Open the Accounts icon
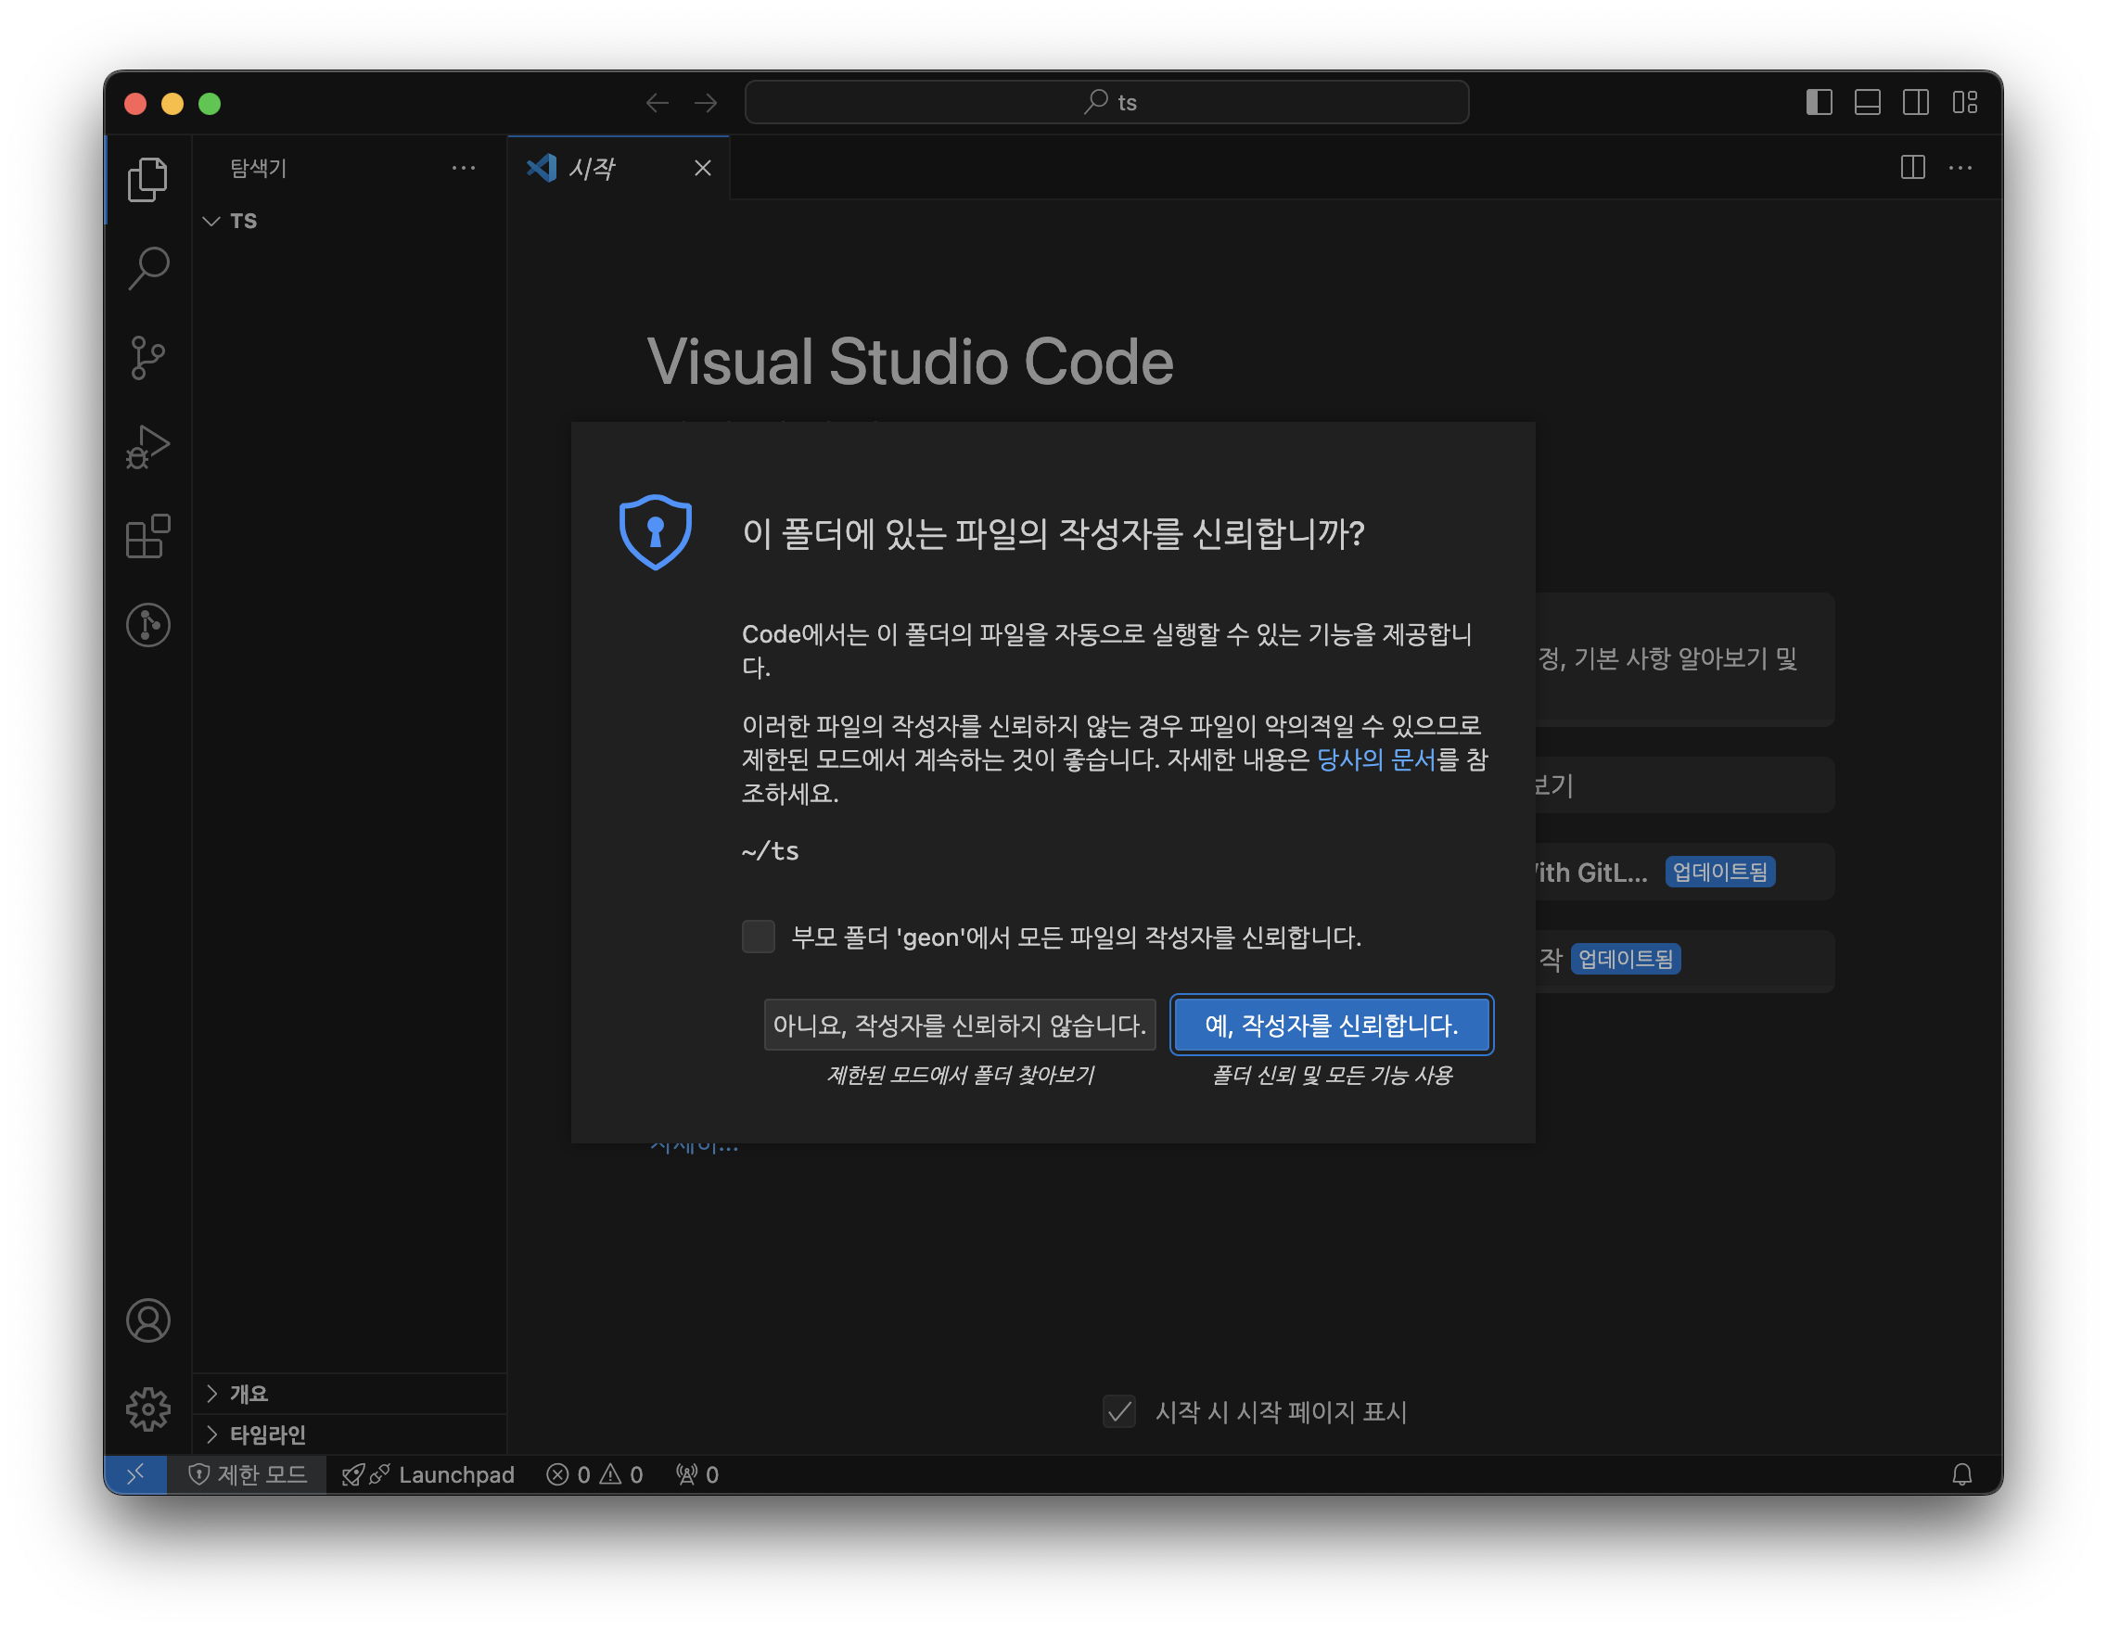 pos(147,1320)
